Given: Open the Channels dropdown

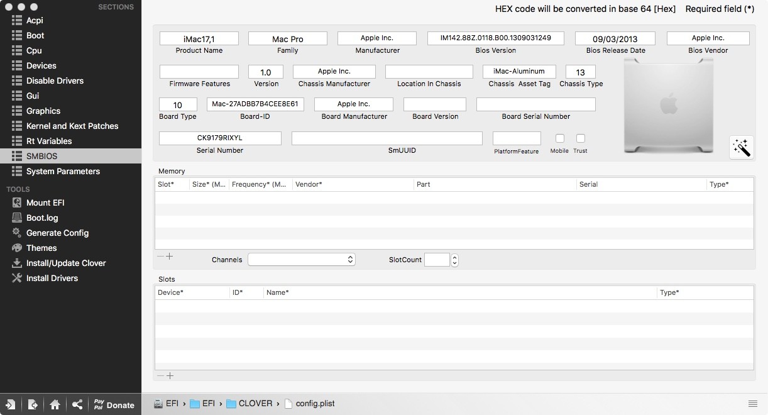Looking at the screenshot, I should click(x=302, y=260).
